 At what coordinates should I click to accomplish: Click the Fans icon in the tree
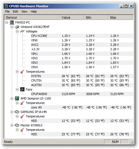[22, 89]
